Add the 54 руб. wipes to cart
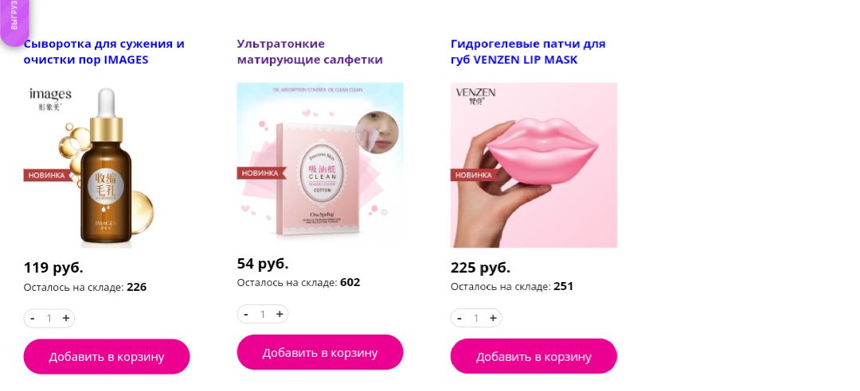860x391 pixels. [320, 352]
